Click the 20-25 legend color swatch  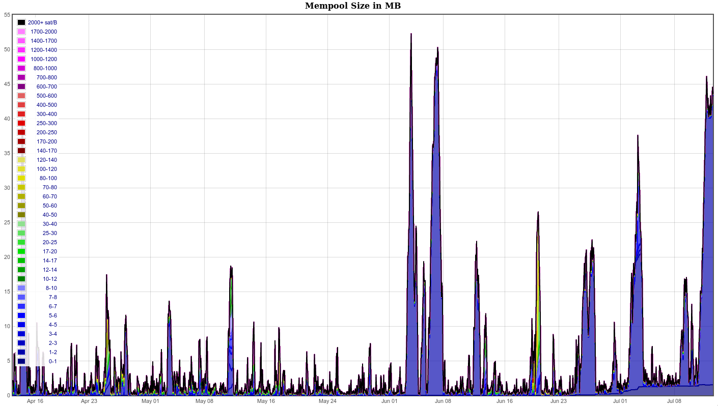click(21, 242)
